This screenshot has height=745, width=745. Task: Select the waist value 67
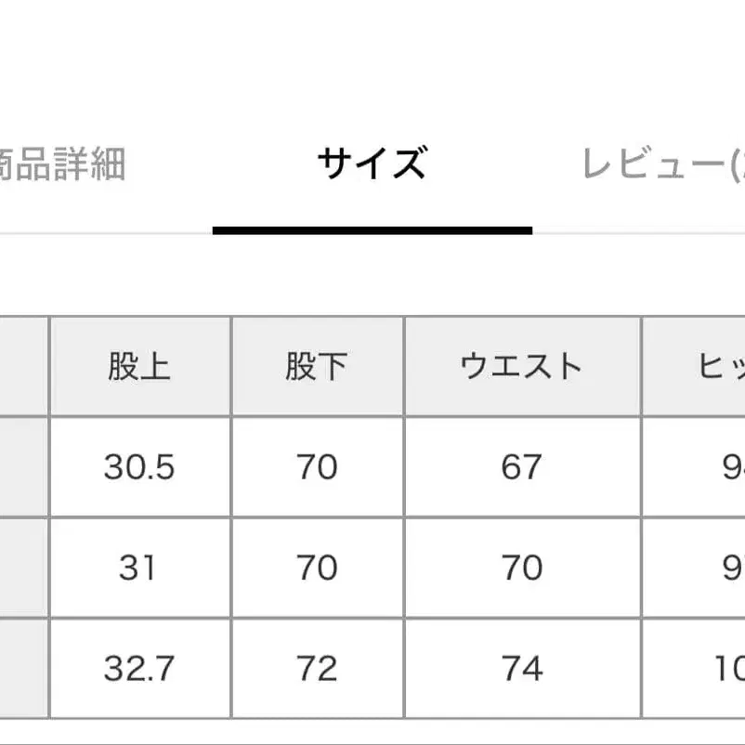coord(522,466)
